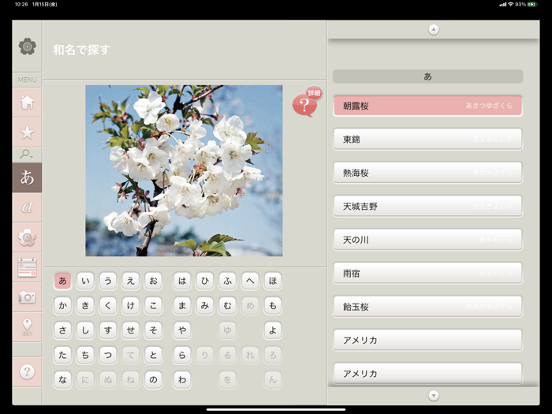Image resolution: width=552 pixels, height=414 pixels.
Task: Select kana key ま
Action: 182,305
